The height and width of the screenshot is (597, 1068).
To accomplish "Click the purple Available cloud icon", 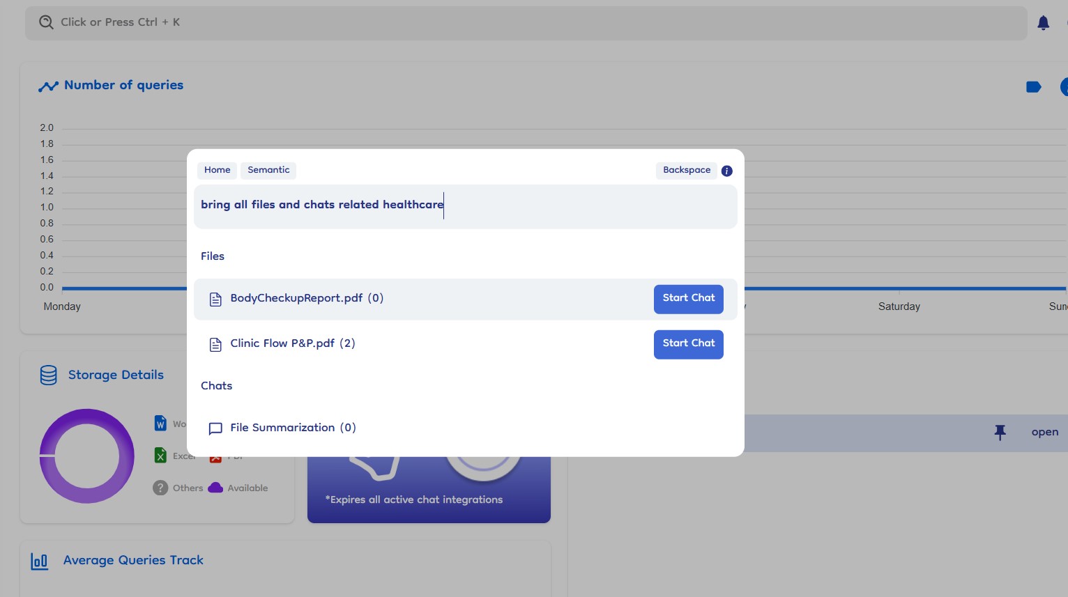I will coord(215,488).
